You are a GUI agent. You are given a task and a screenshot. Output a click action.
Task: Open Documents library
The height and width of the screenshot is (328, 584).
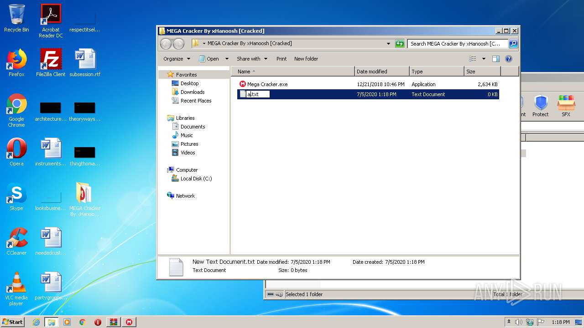tap(193, 127)
